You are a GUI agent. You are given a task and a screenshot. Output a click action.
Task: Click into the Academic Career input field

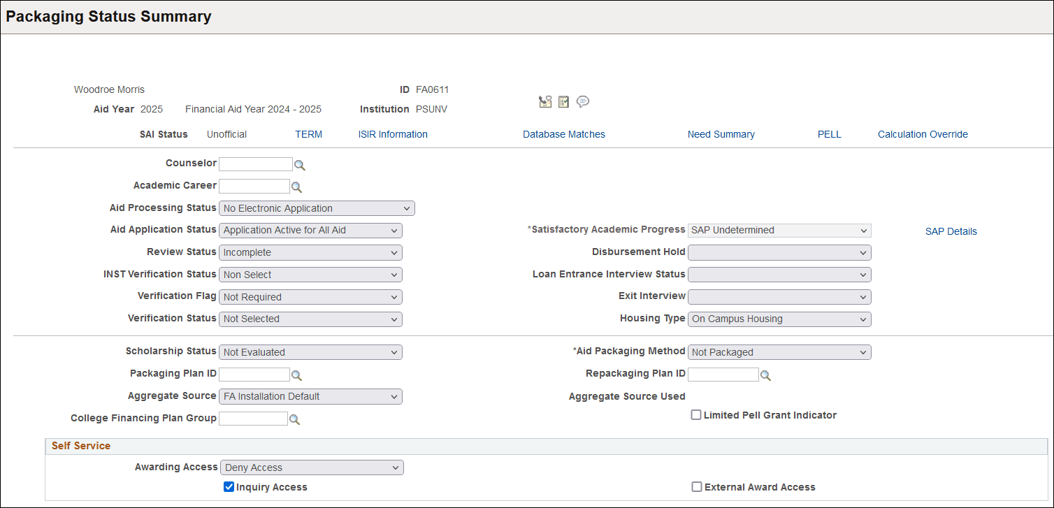tap(254, 186)
